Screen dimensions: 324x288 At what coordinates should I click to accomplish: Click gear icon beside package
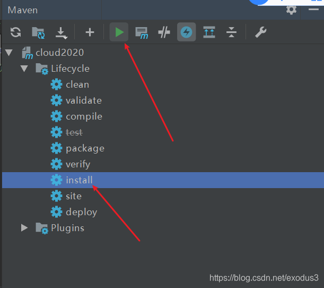coord(56,148)
